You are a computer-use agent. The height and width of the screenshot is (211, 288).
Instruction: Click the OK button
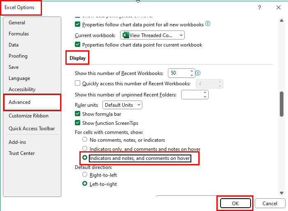coord(235,204)
